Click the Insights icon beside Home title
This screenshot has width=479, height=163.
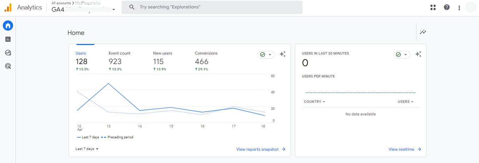point(423,32)
